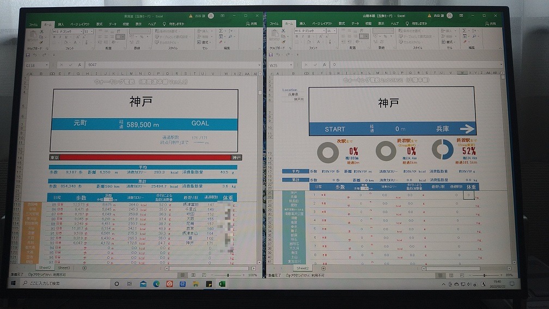Click Undo in the left Excel window
This screenshot has height=309, width=549.
35,55
